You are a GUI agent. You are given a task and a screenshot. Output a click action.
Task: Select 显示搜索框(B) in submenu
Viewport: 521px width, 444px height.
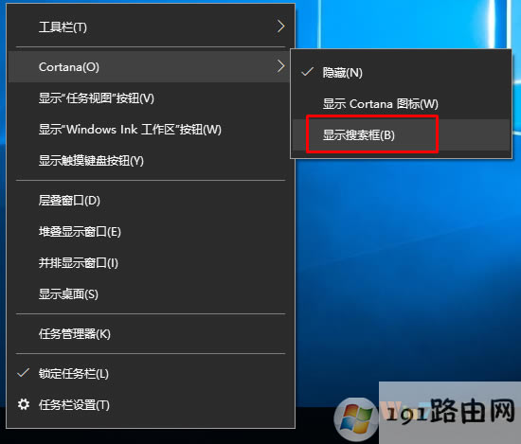coord(401,135)
